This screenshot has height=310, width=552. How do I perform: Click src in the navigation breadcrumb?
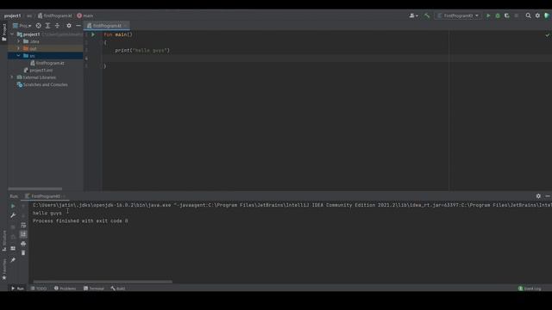(x=29, y=15)
